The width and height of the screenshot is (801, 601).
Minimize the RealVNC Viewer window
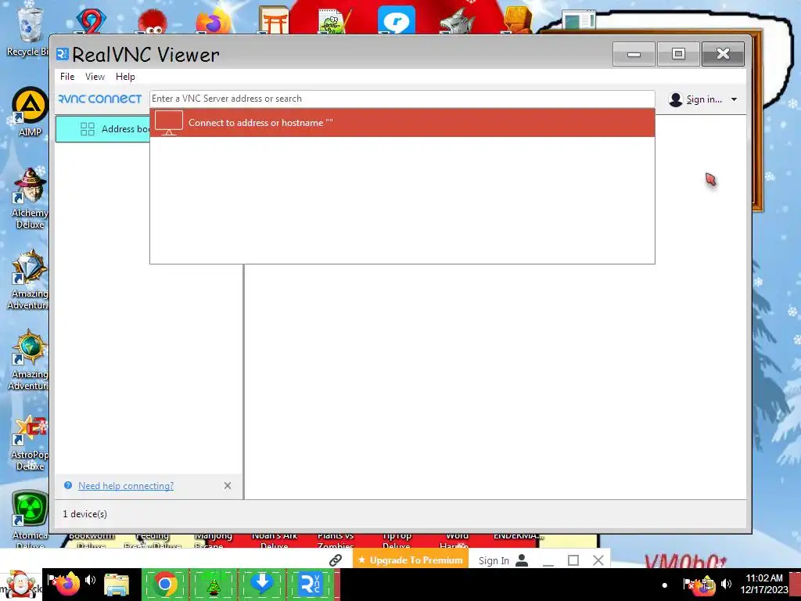634,54
